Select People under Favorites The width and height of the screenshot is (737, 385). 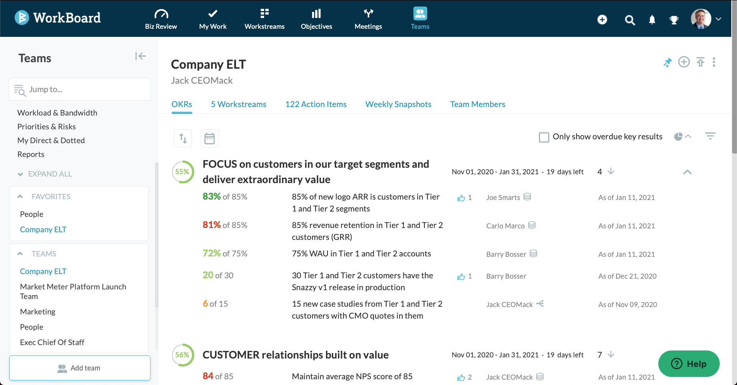pos(31,214)
